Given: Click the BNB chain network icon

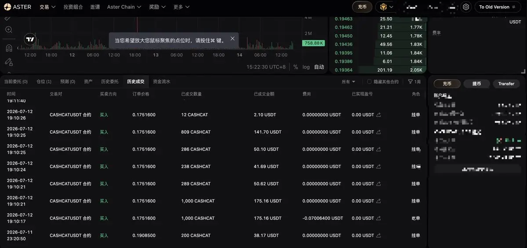Looking at the screenshot, I should click(383, 7).
